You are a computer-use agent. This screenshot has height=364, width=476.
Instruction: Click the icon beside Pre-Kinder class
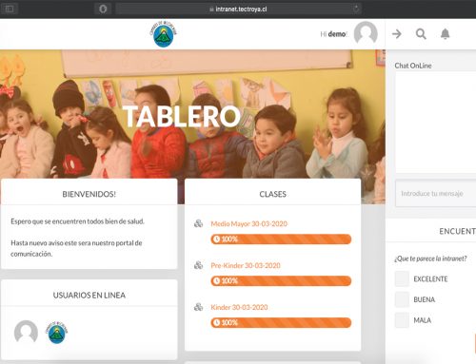click(198, 265)
